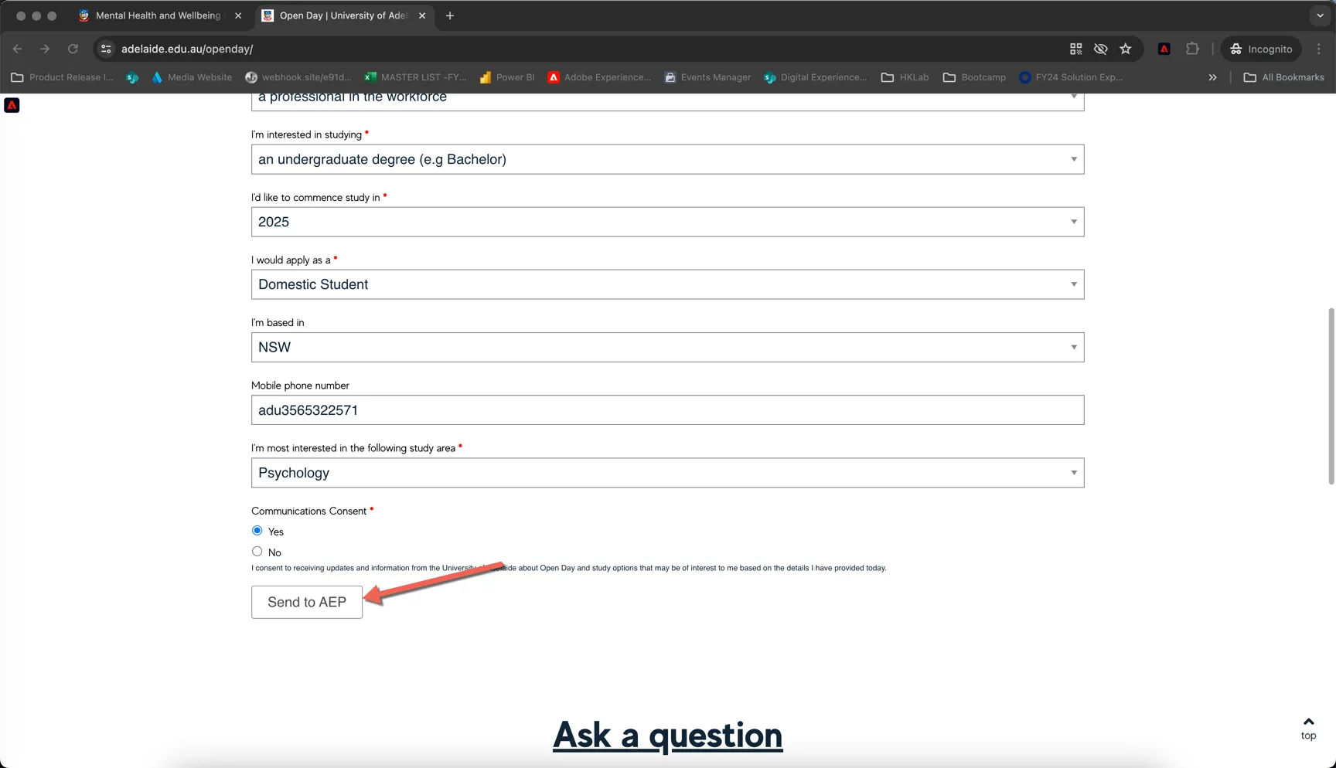The image size is (1336, 768).
Task: Click the third-party cookies eye icon
Action: (x=1101, y=49)
